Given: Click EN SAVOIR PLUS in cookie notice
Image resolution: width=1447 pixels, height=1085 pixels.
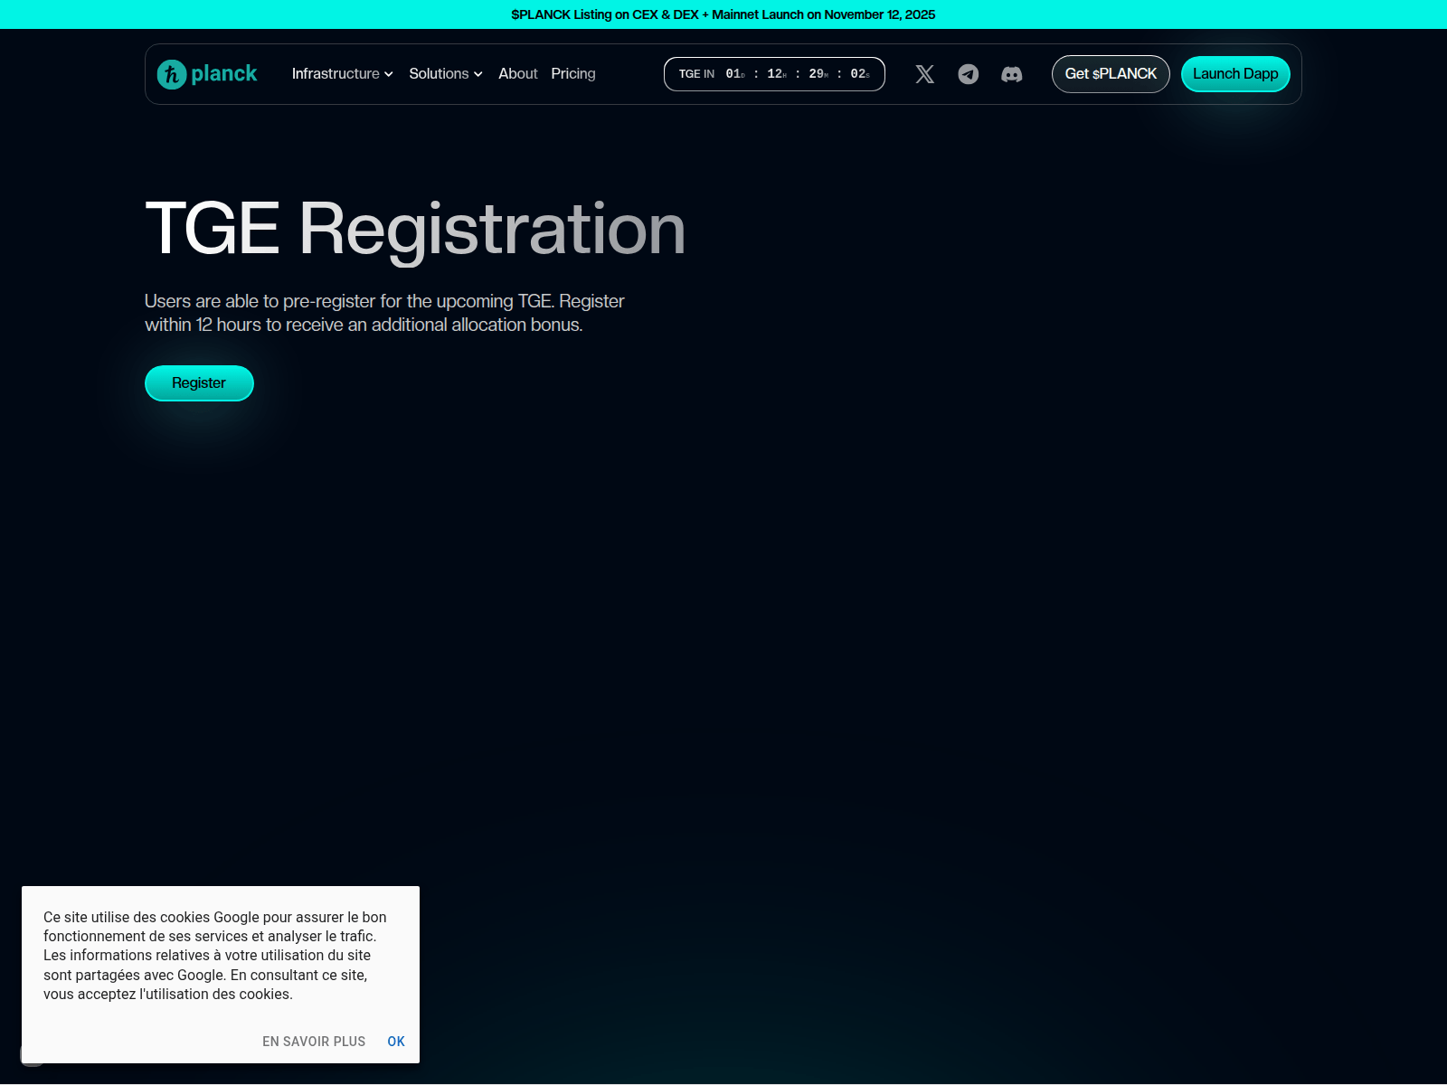Looking at the screenshot, I should tap(314, 1042).
